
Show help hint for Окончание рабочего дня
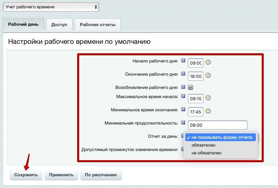point(183,74)
